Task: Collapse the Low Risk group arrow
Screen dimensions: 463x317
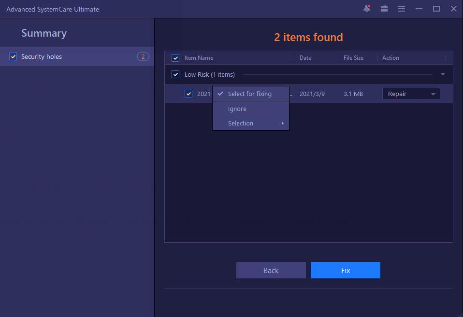Action: 443,74
